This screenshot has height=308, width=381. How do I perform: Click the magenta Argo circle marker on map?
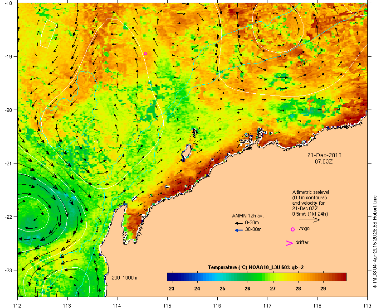pyautogui.click(x=145, y=53)
